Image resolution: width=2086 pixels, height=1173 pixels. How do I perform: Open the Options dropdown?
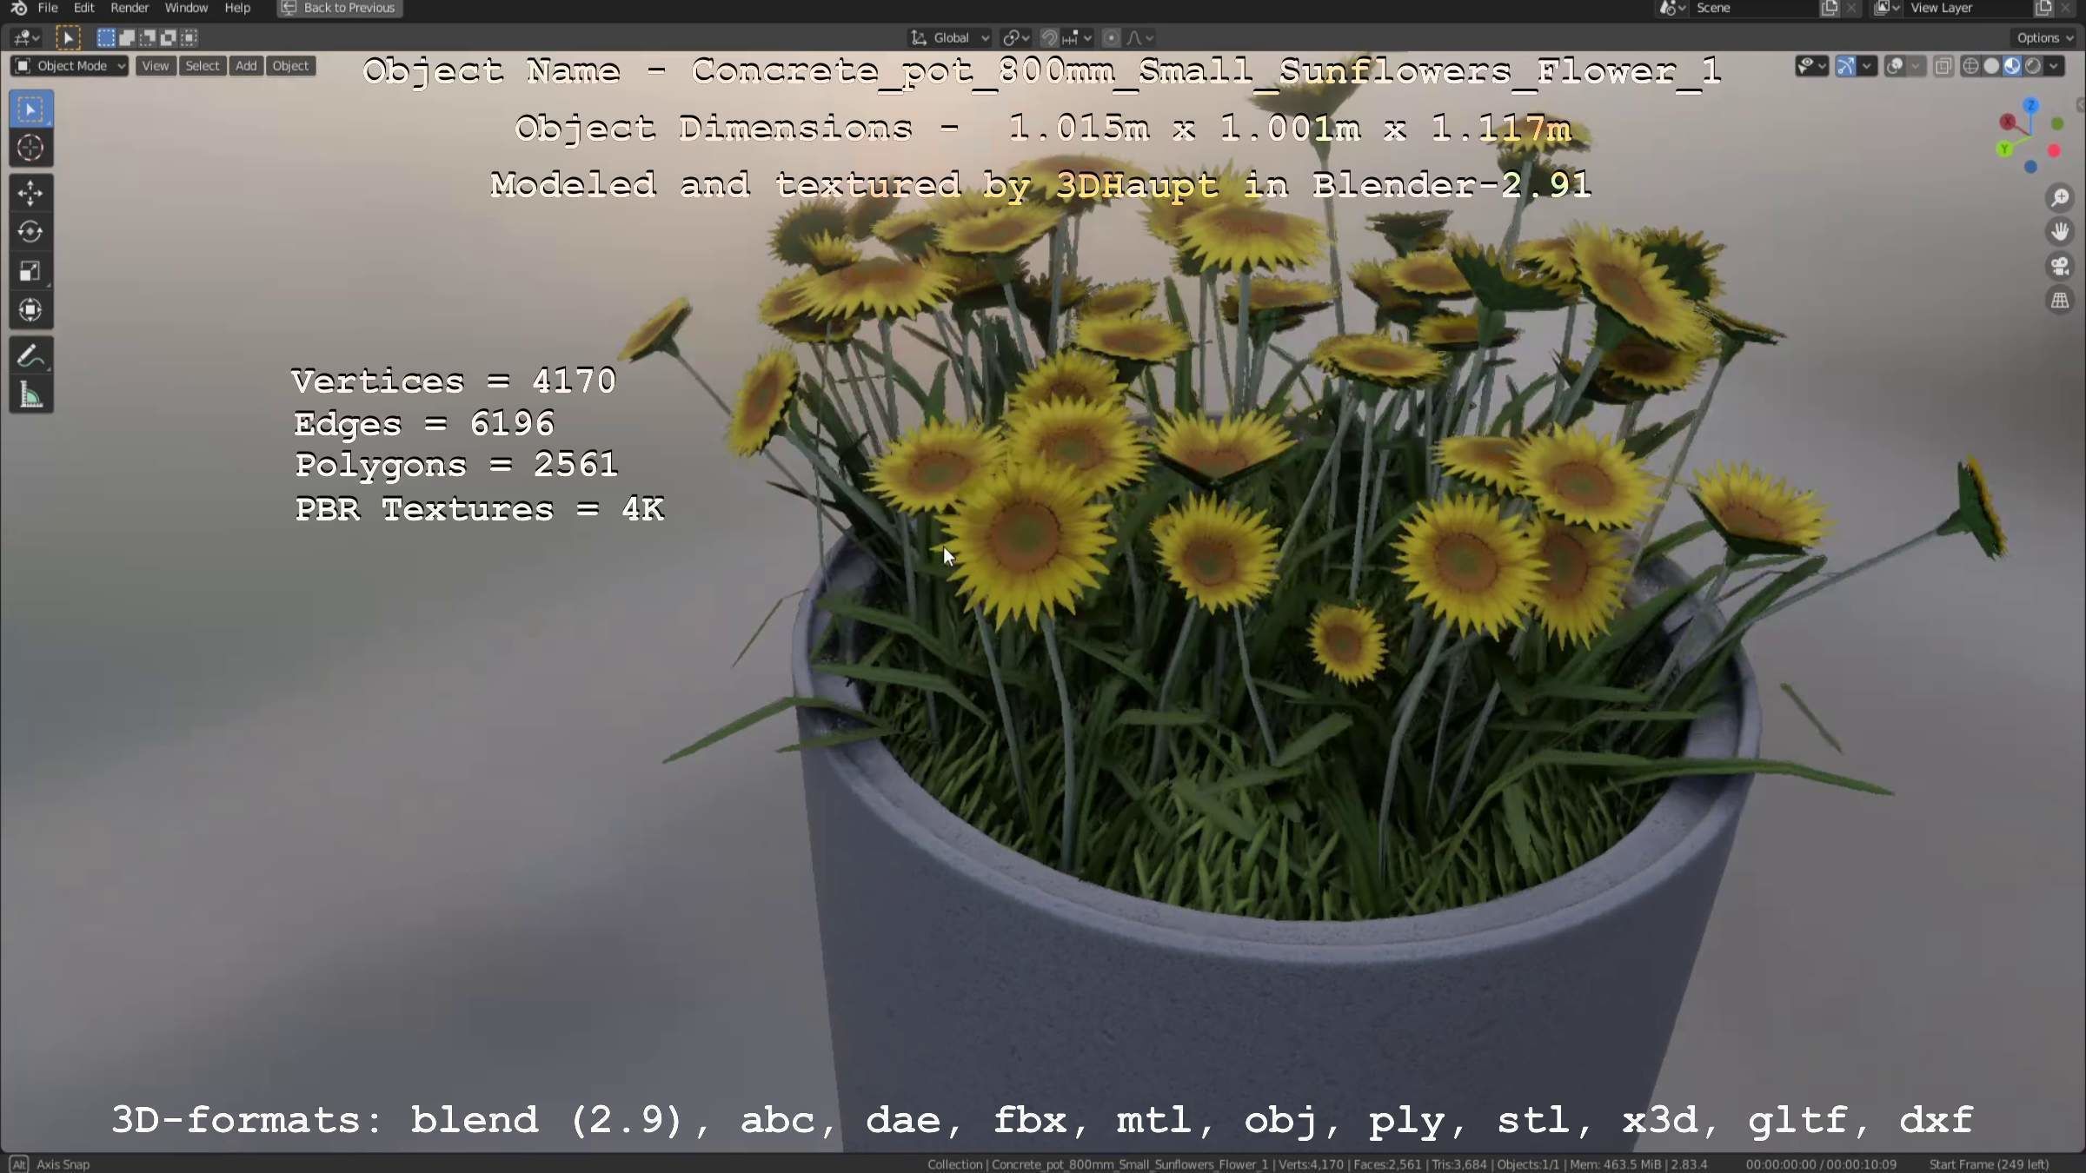(2044, 38)
